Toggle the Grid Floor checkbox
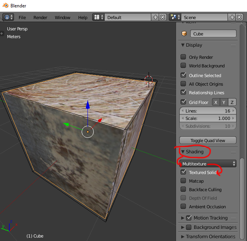This screenshot has width=247, height=241. 183,102
